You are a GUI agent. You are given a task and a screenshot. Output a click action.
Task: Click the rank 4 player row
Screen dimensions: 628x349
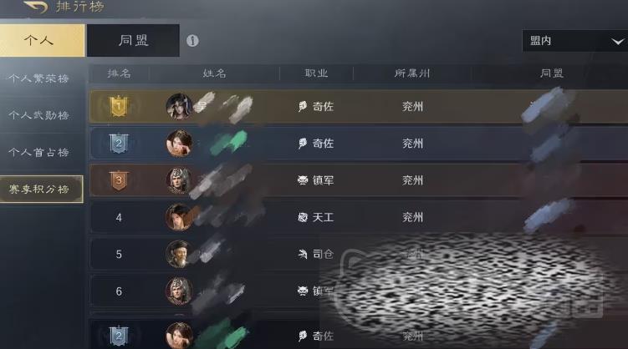point(359,217)
